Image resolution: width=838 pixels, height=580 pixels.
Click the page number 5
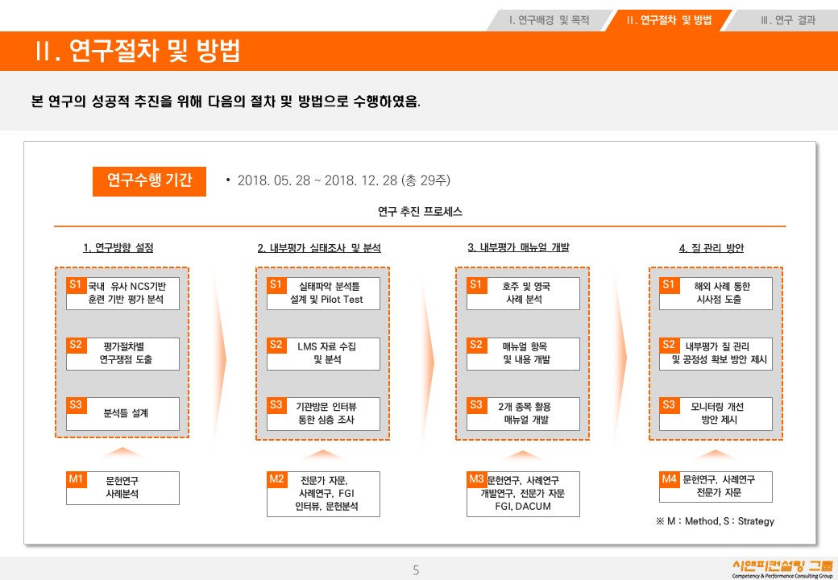point(416,570)
